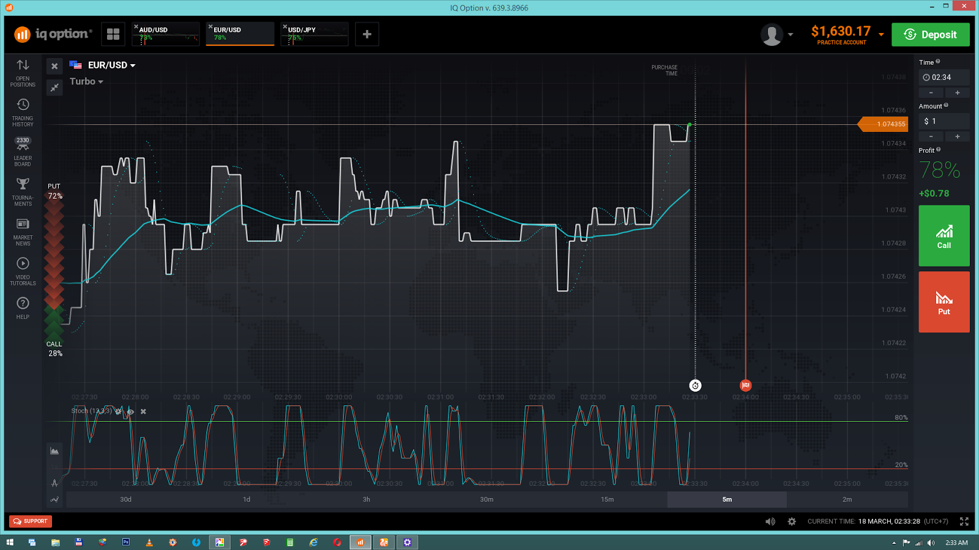Select the 30m timeframe tab

pyautogui.click(x=486, y=499)
